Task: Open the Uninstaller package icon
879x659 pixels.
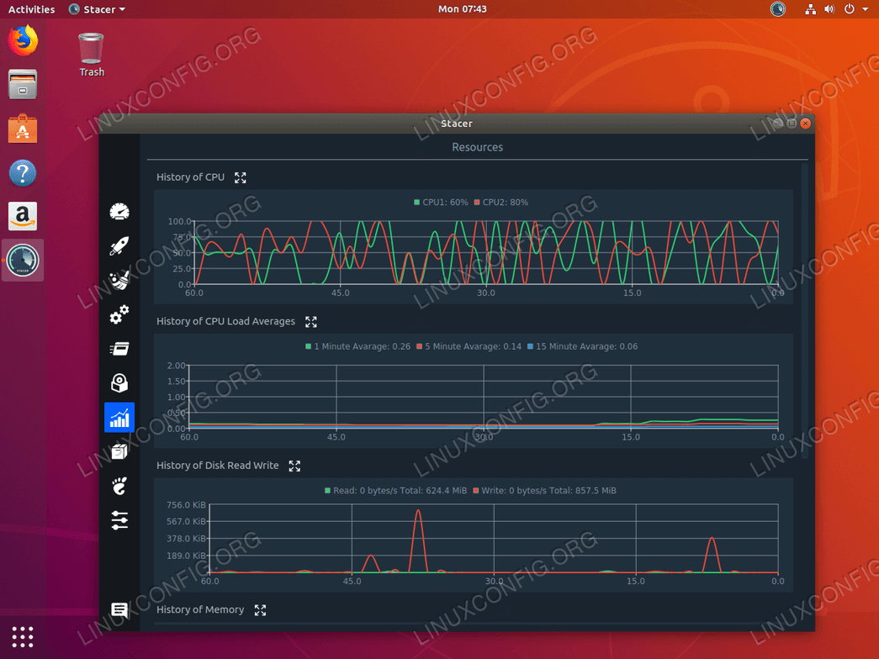Action: [119, 383]
